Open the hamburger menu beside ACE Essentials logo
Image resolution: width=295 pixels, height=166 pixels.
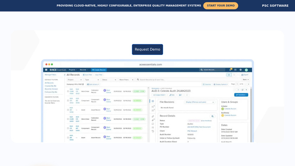tap(46, 70)
